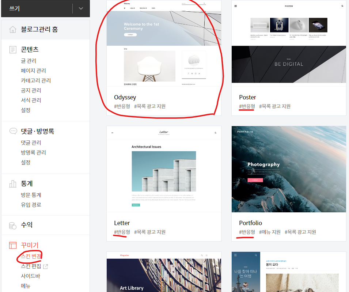The width and height of the screenshot is (349, 292).
Task: Click #반응형 tag under Odyssey
Action: pyautogui.click(x=122, y=106)
